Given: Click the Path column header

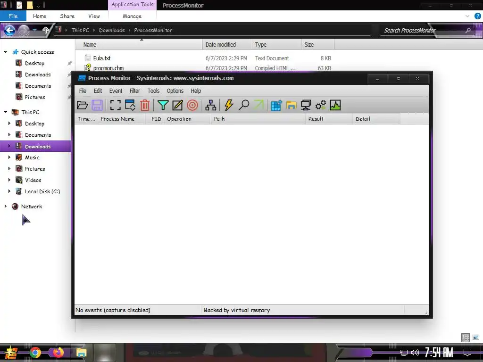Looking at the screenshot, I should (x=258, y=119).
